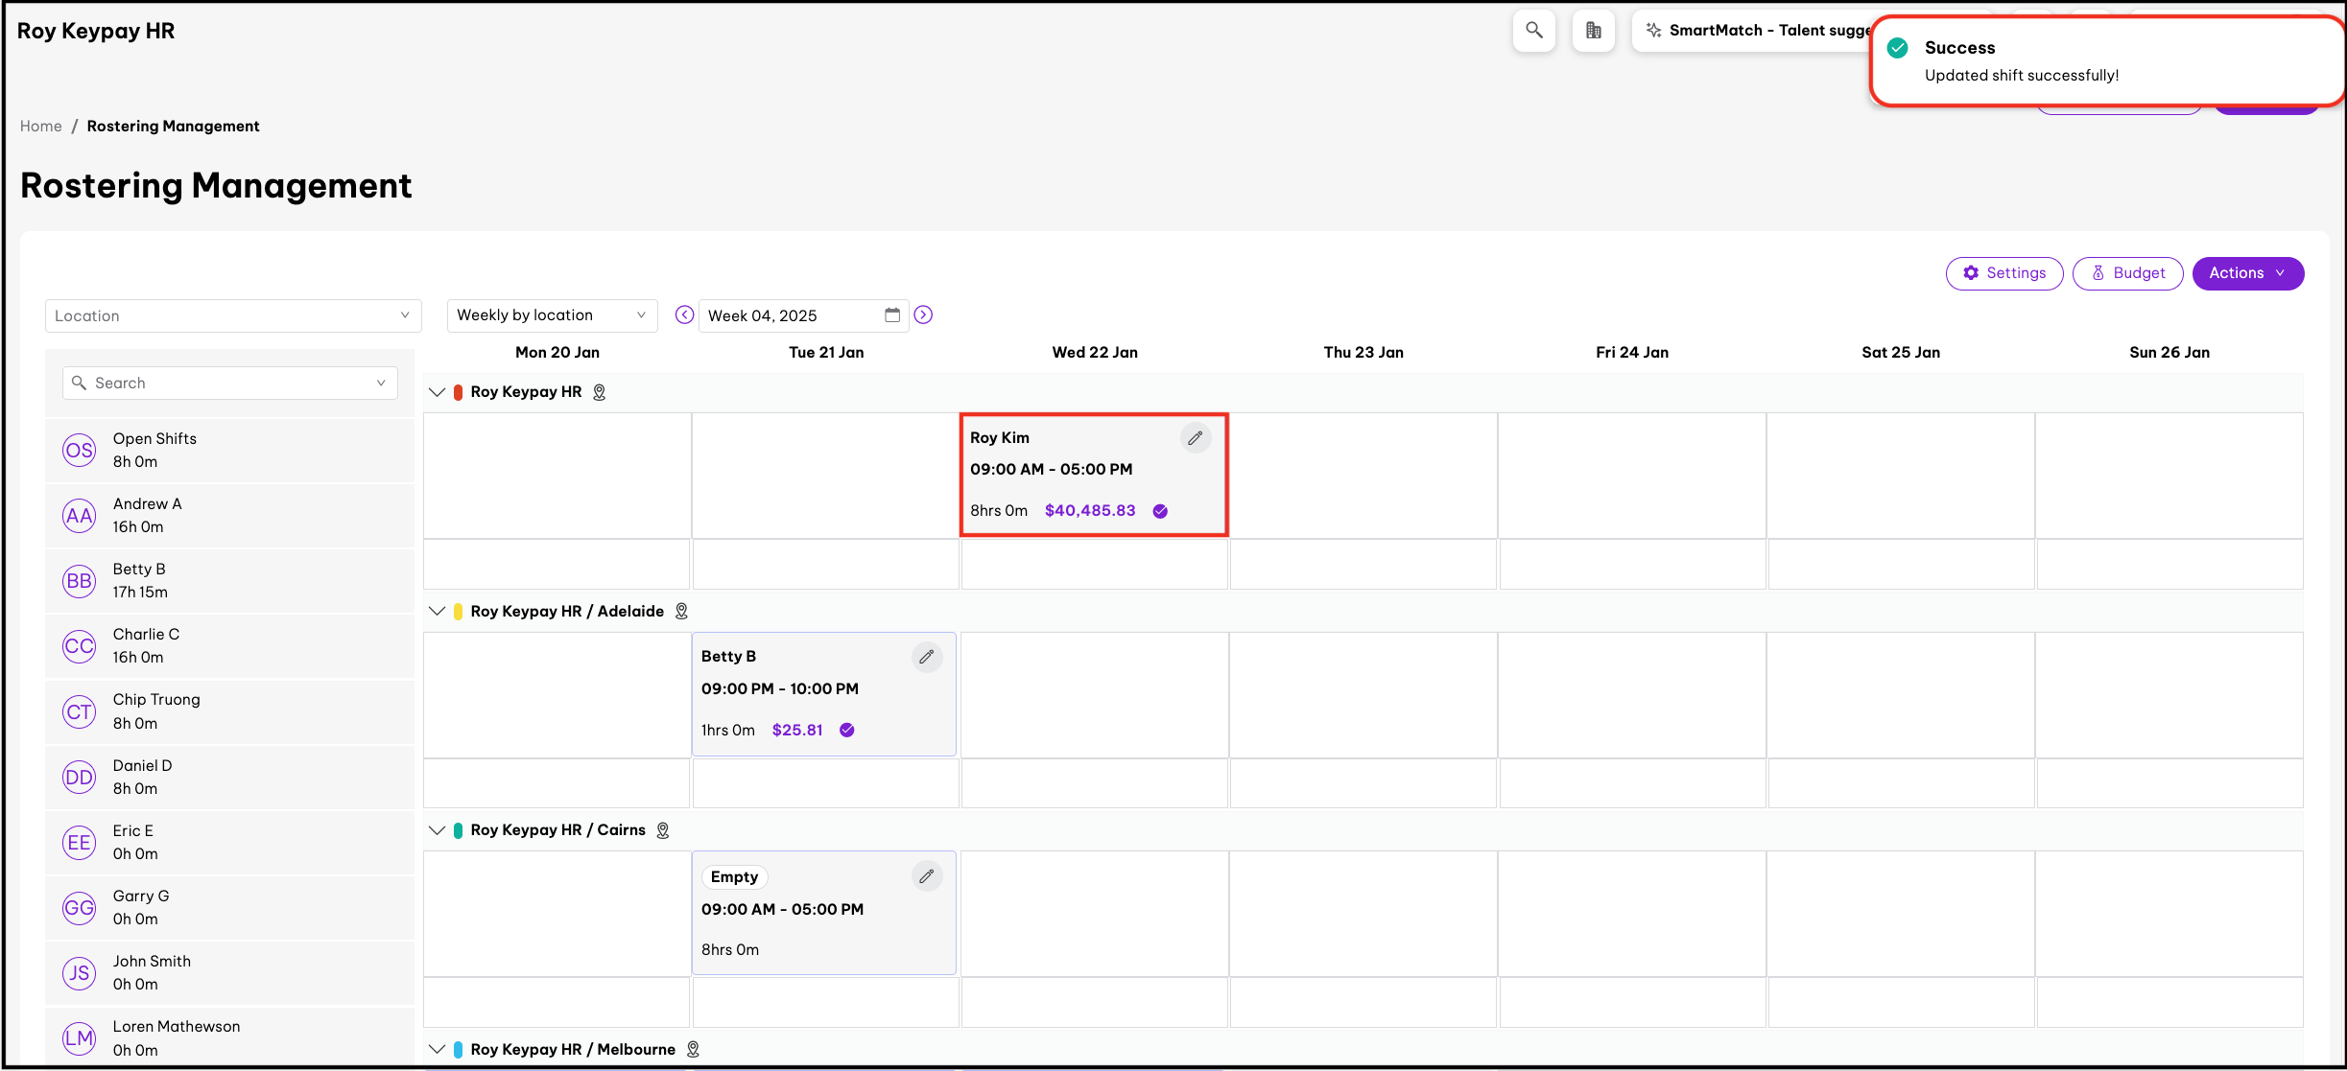Viewport: 2347px width, 1071px height.
Task: Open the Budget button
Action: click(x=2127, y=273)
